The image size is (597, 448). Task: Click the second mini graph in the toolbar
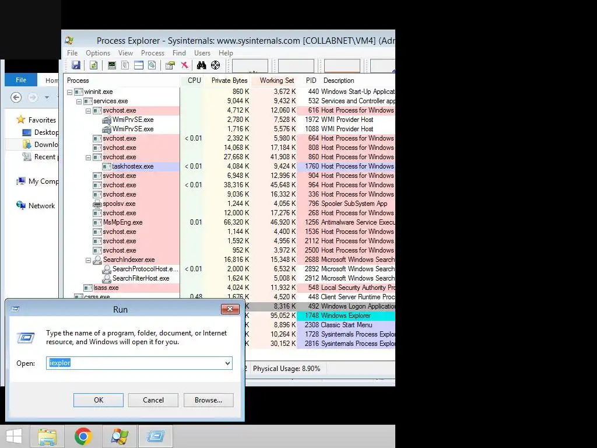coord(296,65)
